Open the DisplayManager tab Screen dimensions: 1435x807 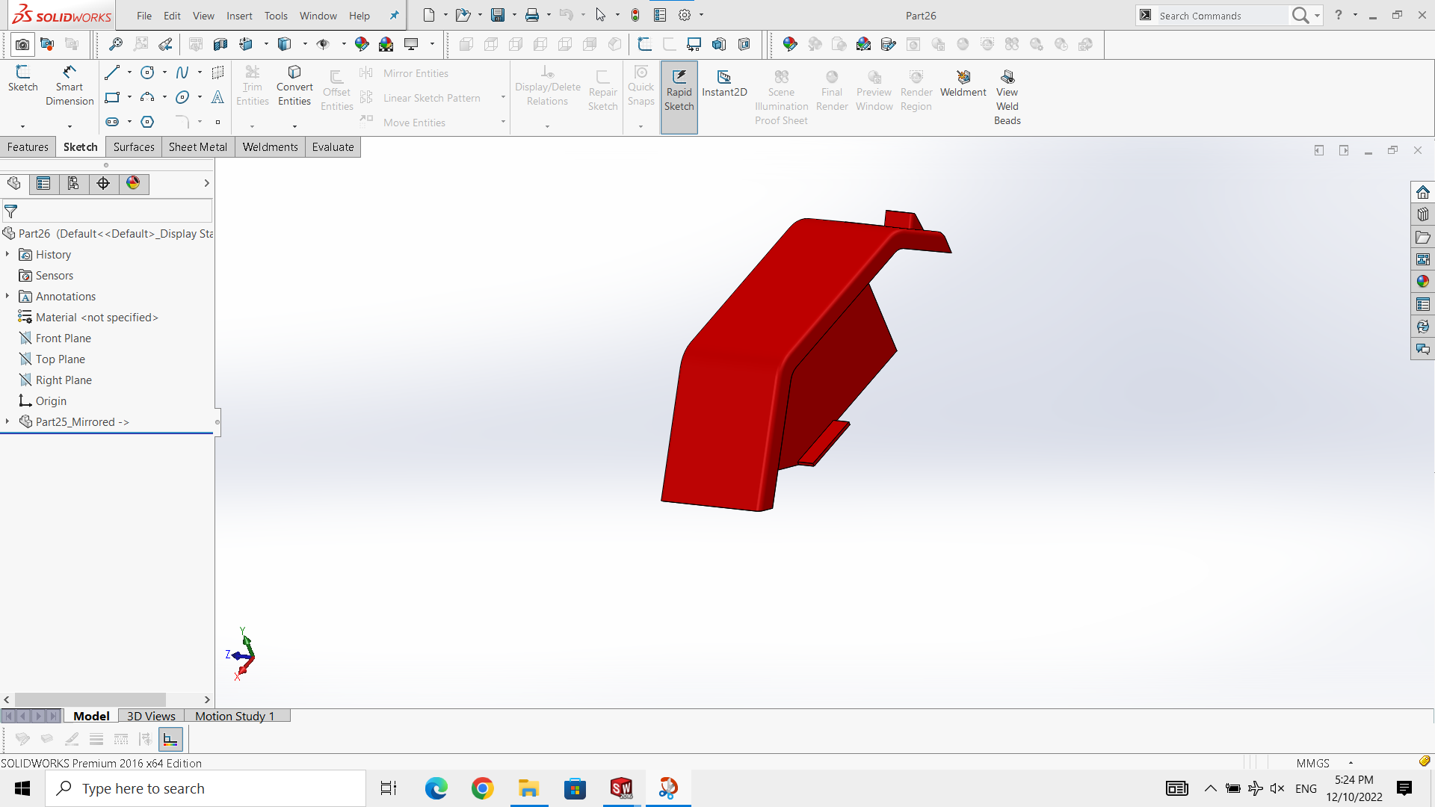[133, 184]
